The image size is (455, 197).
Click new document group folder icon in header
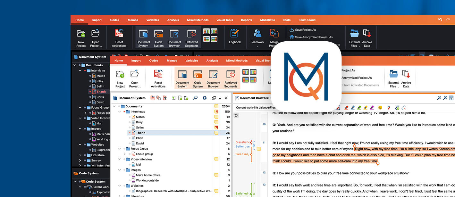pos(186,98)
